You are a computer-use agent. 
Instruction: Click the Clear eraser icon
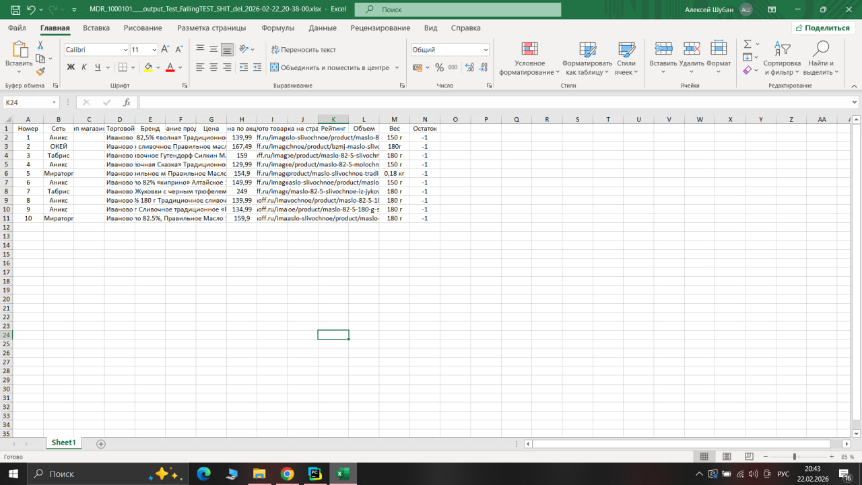(748, 70)
